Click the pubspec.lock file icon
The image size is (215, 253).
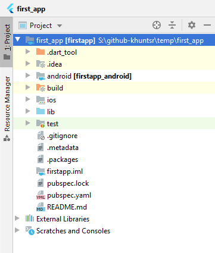[x=40, y=183]
